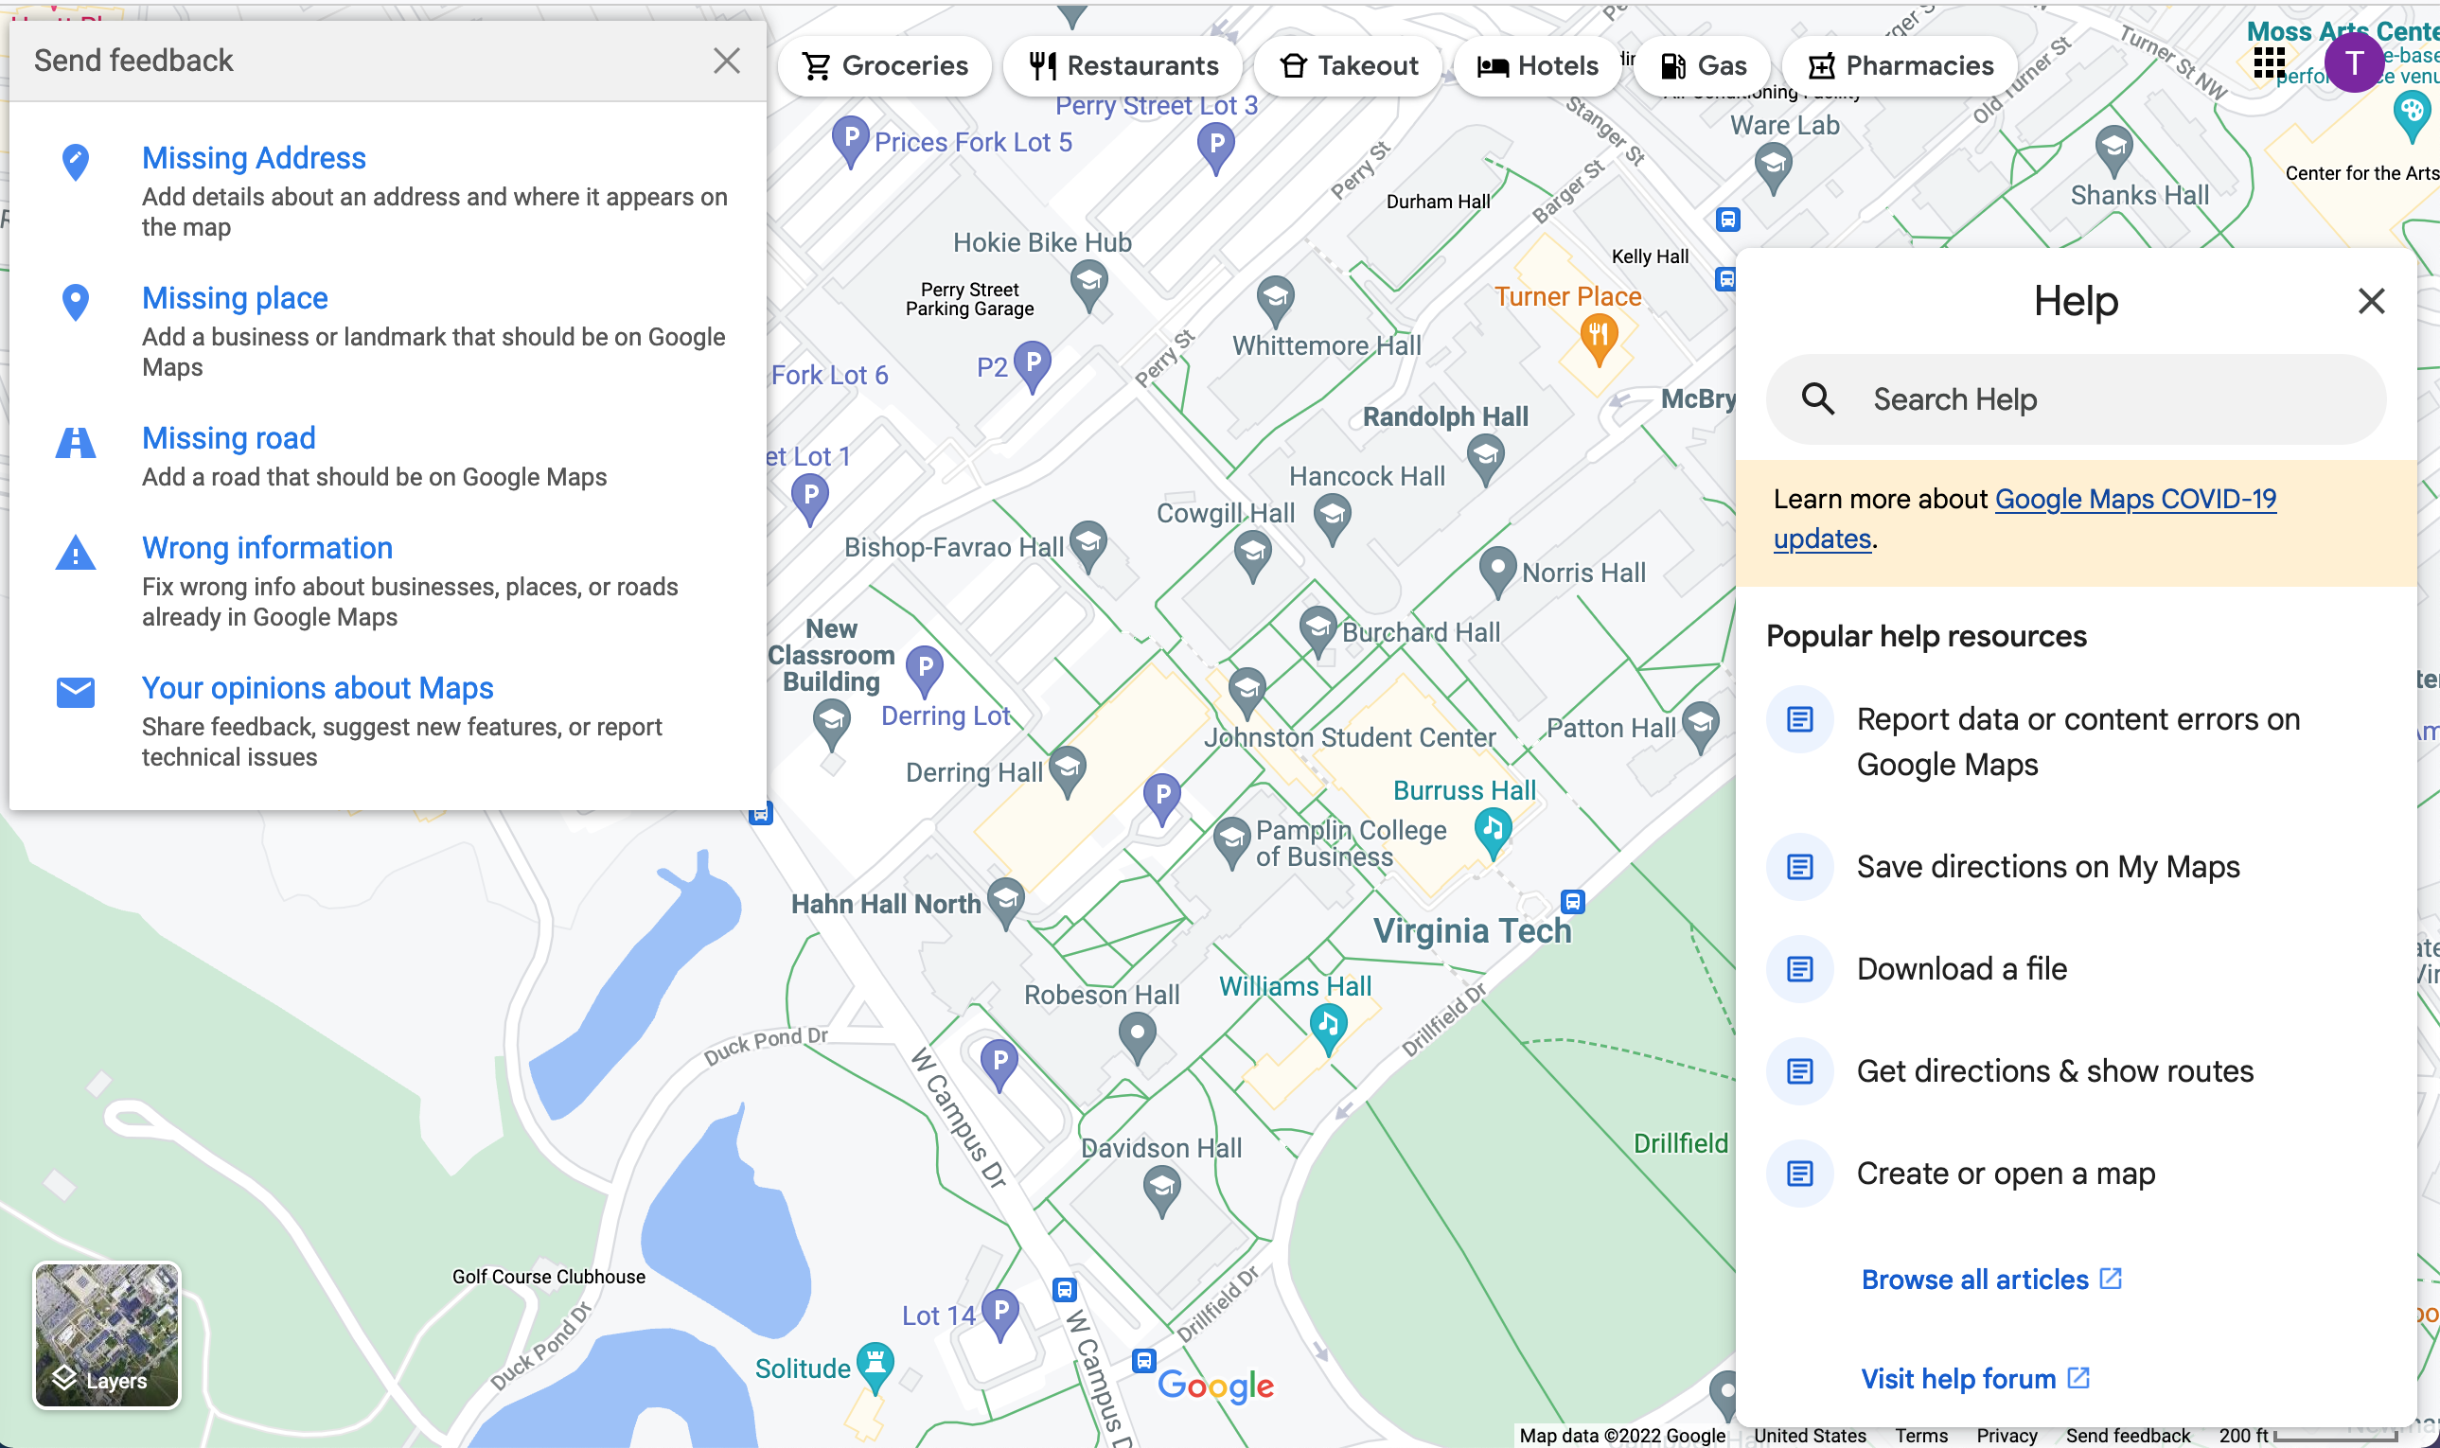Click Terms link in map footer
The height and width of the screenshot is (1448, 2440).
(x=1921, y=1436)
